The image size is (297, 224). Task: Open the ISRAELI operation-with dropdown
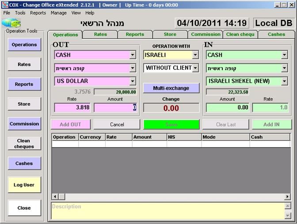coord(195,55)
